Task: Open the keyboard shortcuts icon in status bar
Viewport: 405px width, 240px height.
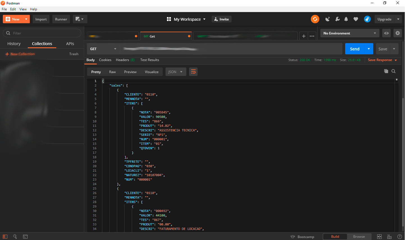Action: [389, 237]
